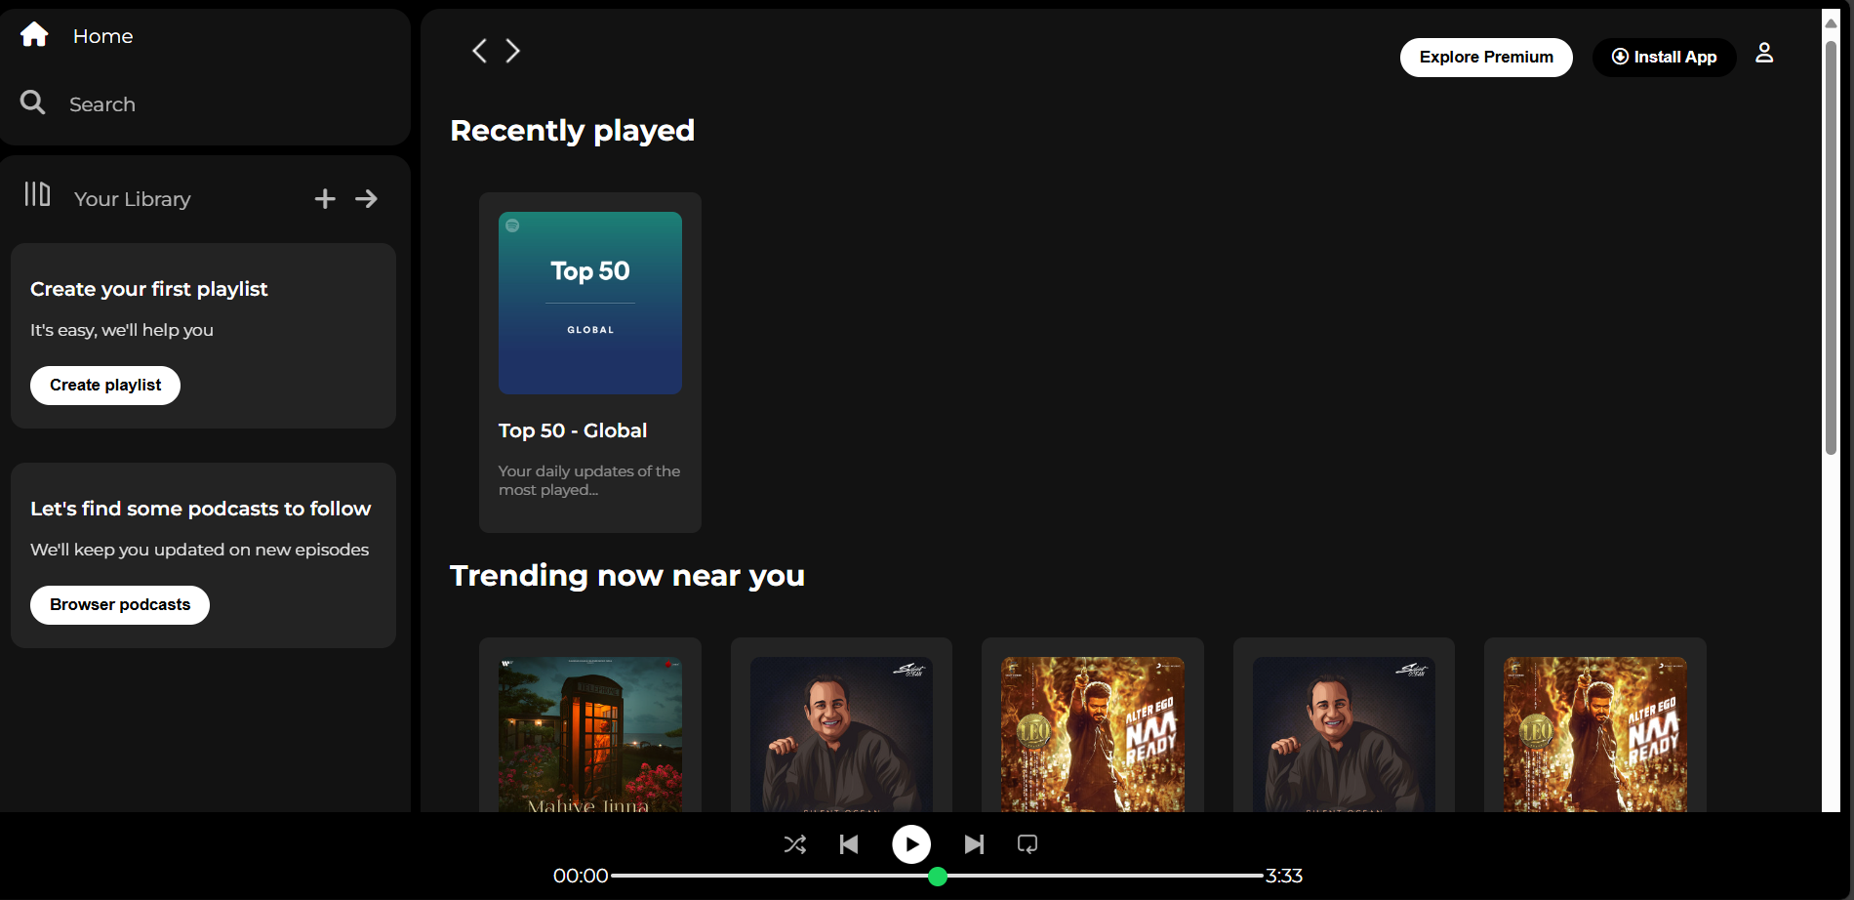
Task: Open the Top 50 Global cover thumbnail
Action: [x=590, y=303]
